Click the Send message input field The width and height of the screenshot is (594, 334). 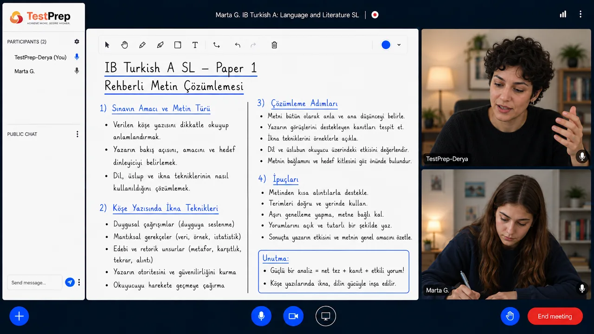[35, 283]
